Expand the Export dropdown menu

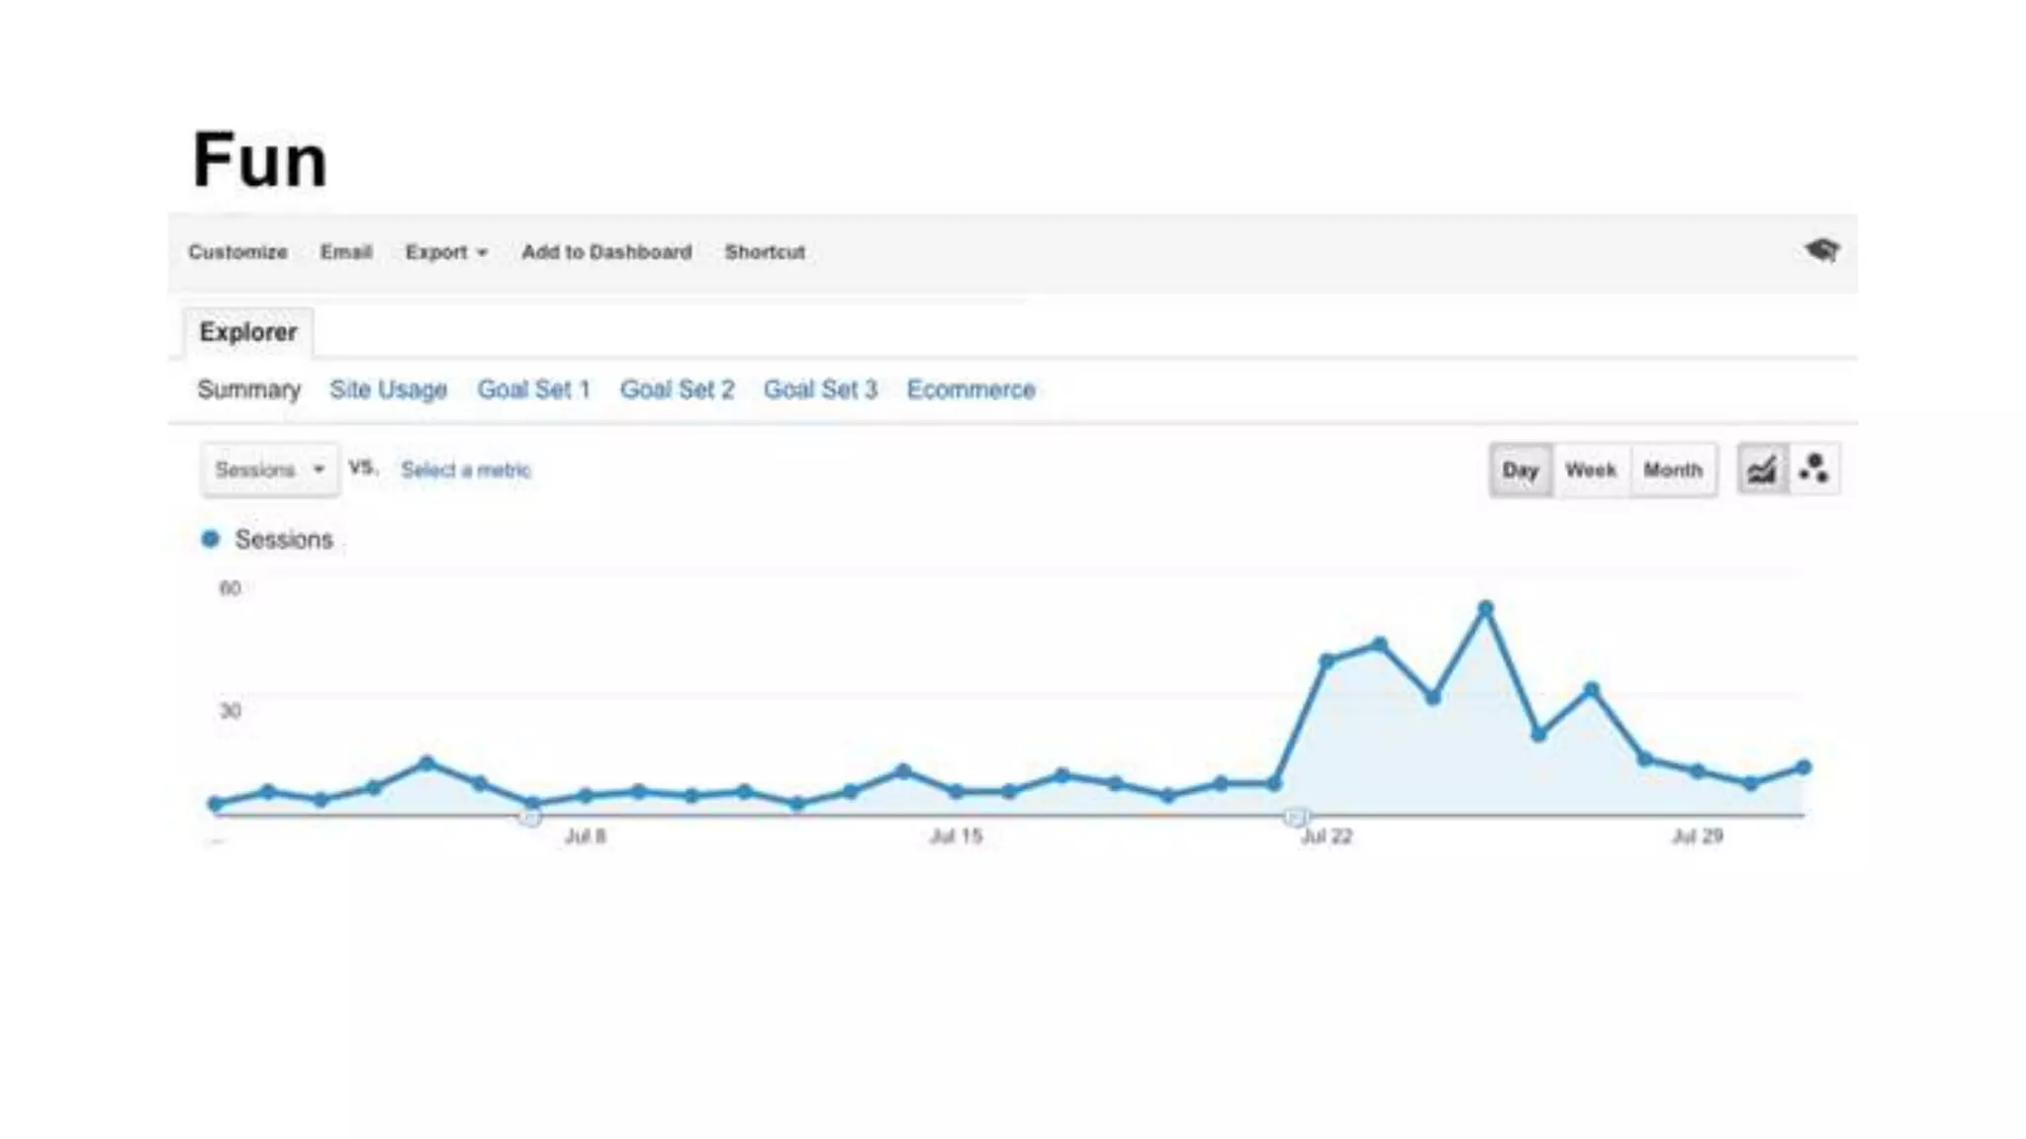(446, 252)
